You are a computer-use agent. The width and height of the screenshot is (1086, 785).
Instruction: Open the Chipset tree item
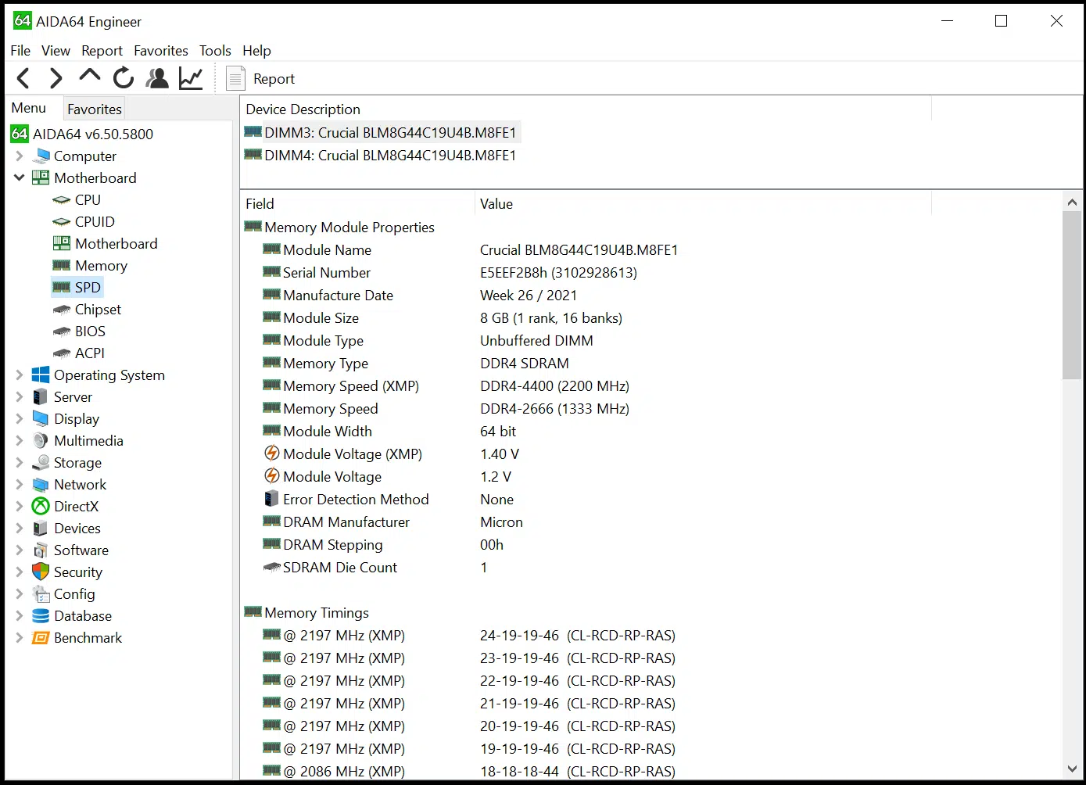tap(98, 310)
